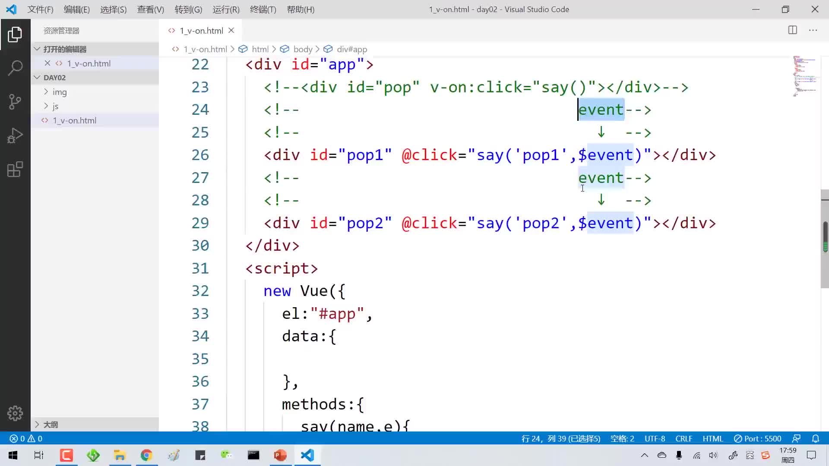The width and height of the screenshot is (829, 466).
Task: Click the Source Control icon in sidebar
Action: coord(16,101)
